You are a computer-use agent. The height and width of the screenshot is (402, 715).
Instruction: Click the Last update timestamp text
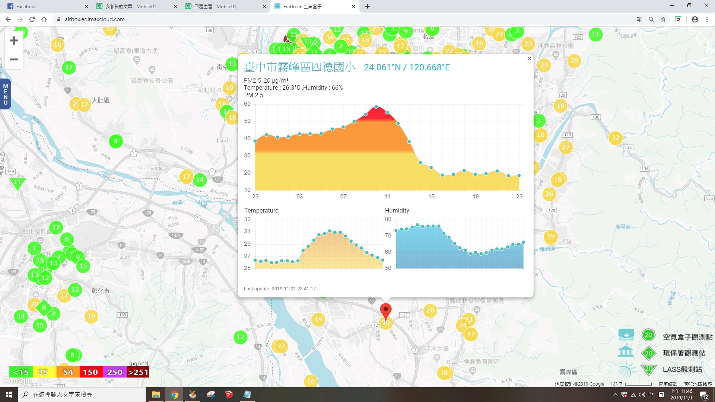[x=280, y=289]
